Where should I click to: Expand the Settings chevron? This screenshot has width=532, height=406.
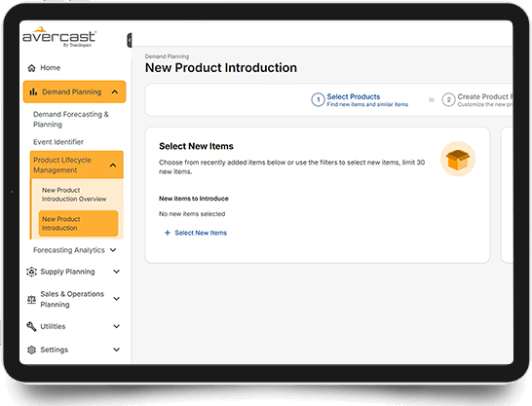pos(116,350)
